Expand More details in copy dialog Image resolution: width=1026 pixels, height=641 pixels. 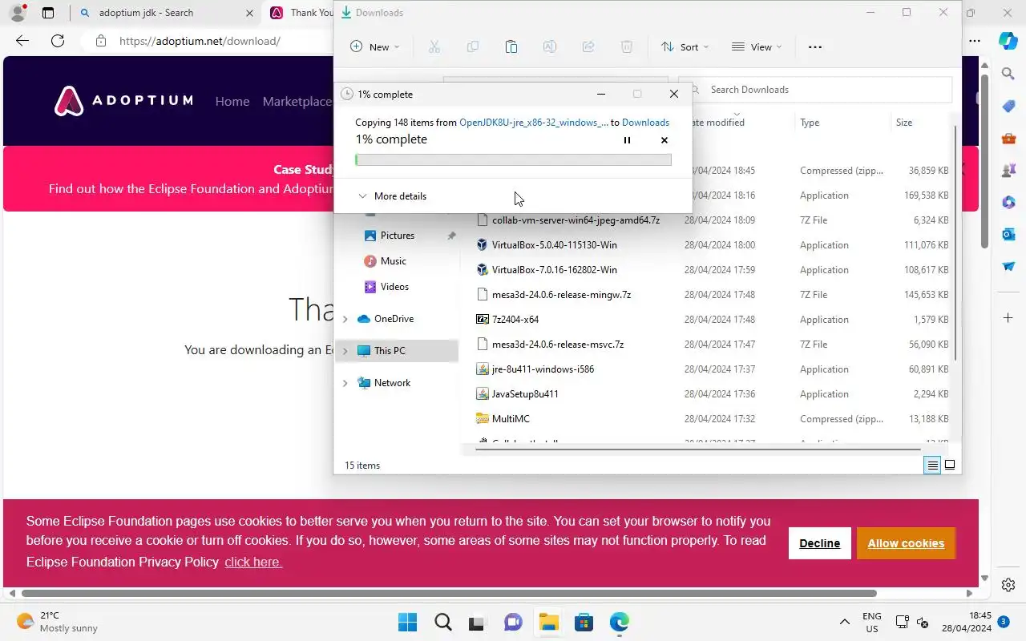click(x=392, y=196)
